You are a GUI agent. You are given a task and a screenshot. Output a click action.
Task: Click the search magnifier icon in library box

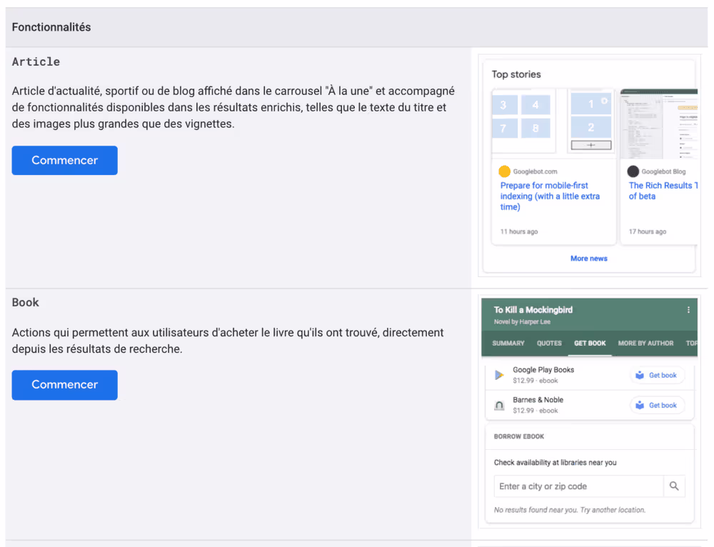click(675, 486)
